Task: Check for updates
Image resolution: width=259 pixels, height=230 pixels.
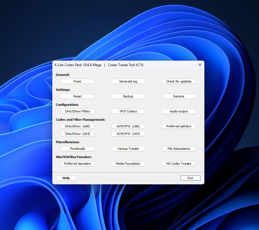Action: [x=179, y=81]
